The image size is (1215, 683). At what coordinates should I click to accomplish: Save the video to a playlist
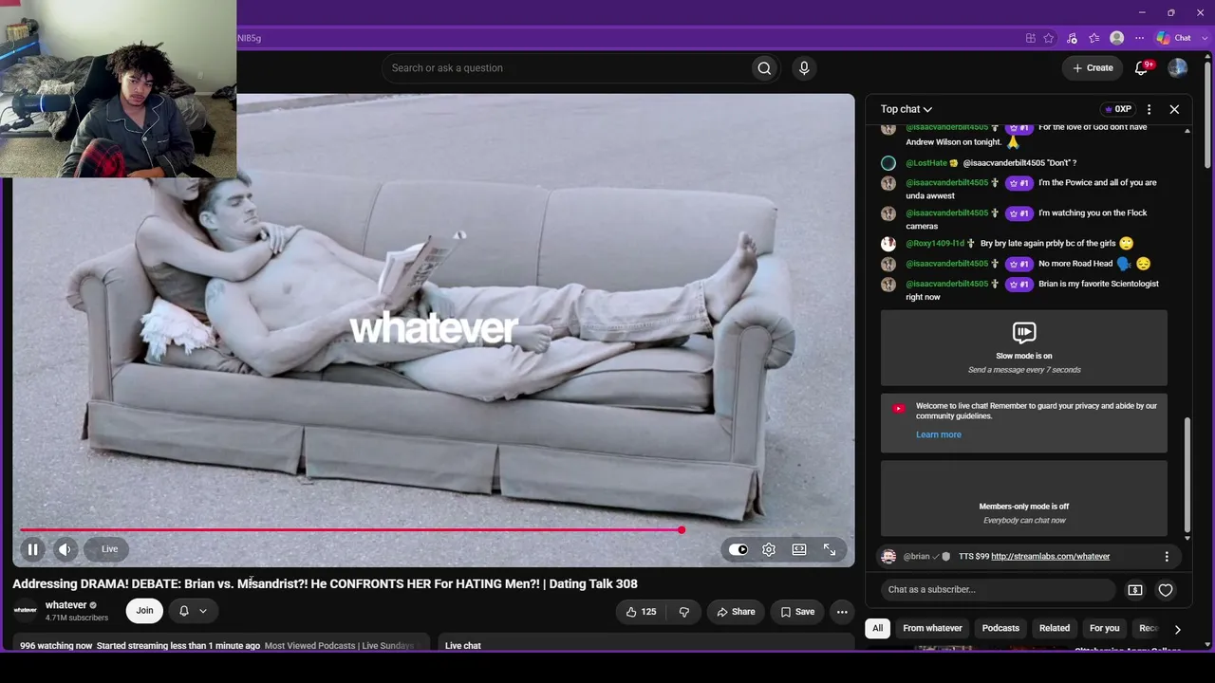pos(797,612)
